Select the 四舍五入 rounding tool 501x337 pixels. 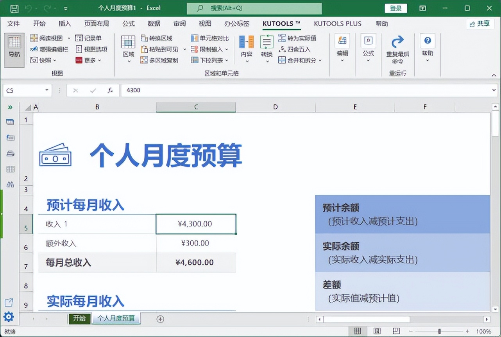pyautogui.click(x=296, y=50)
